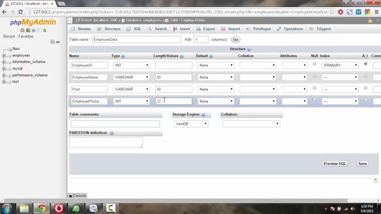Viewport: 381px width, 214px height.
Task: Click the S extension icon in Chrome toolbar
Action: tap(349, 12)
